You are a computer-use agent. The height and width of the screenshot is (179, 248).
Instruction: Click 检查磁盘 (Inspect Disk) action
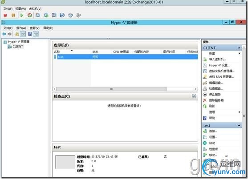pyautogui.click(x=216, y=88)
